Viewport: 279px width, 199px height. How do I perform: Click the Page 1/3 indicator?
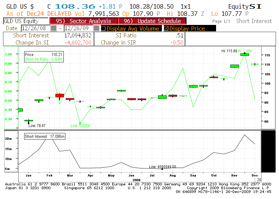click(x=221, y=21)
